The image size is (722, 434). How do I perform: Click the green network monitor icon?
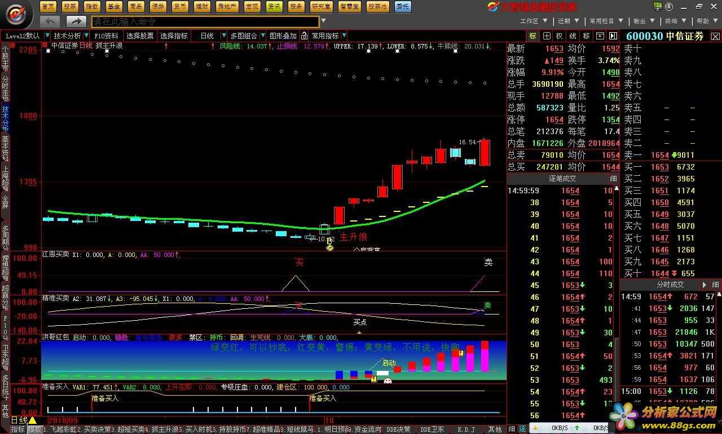click(x=658, y=6)
